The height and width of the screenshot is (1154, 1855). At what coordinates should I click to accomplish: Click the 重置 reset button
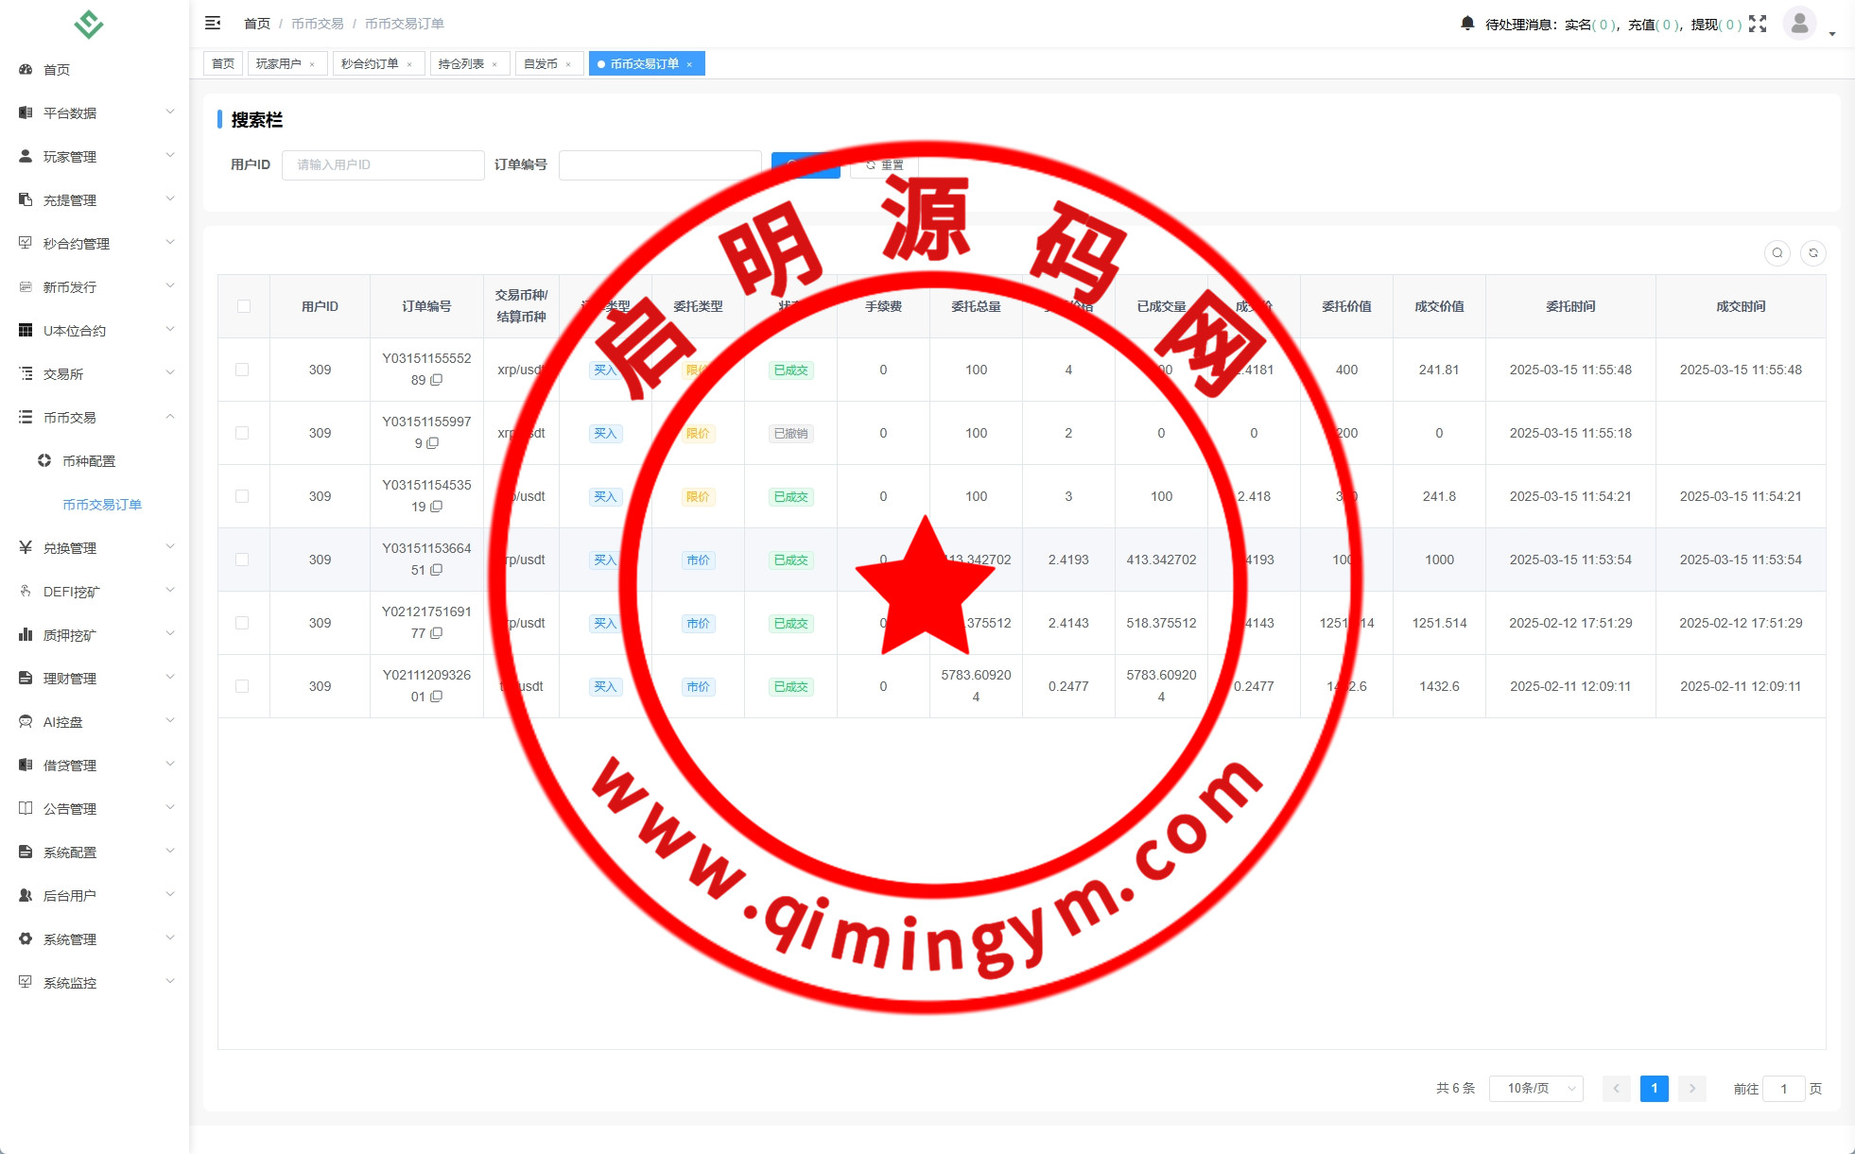[x=885, y=164]
